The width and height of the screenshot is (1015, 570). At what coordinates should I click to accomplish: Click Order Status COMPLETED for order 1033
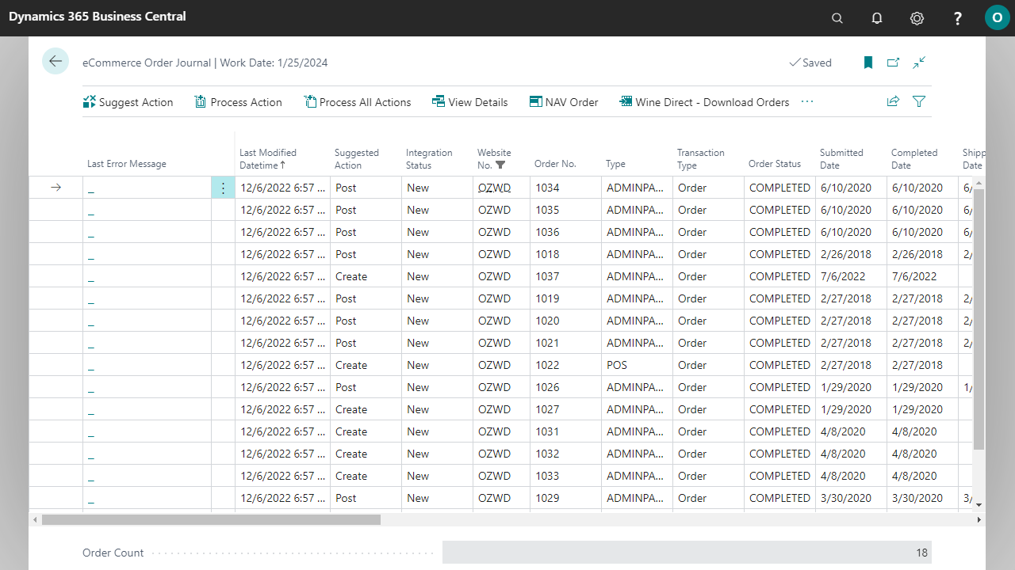click(x=779, y=476)
